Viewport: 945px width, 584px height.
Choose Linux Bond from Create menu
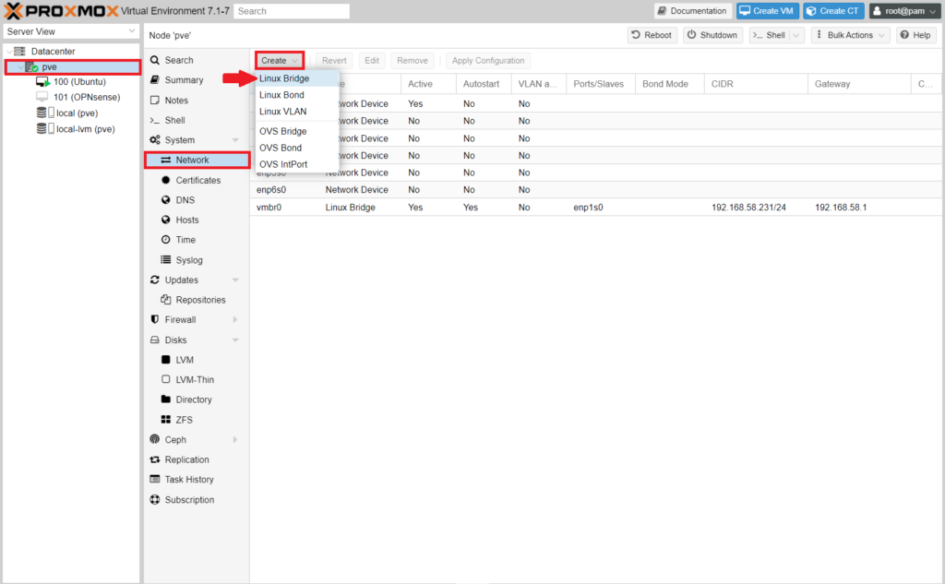(296, 95)
